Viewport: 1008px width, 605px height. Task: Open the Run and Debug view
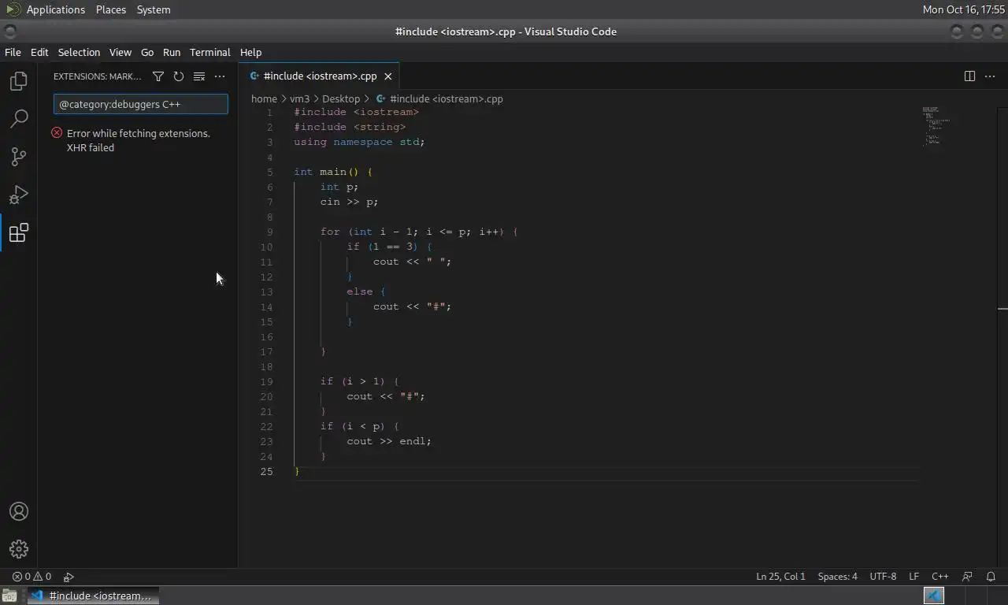point(19,195)
